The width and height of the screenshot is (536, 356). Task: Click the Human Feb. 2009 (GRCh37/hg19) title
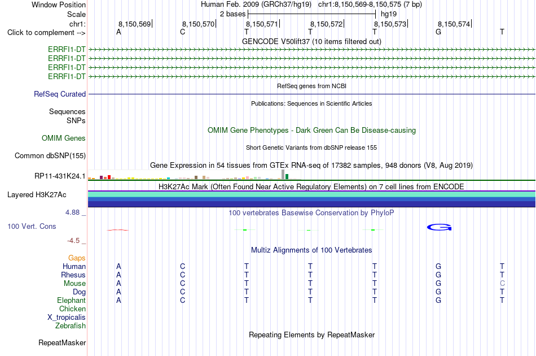(256, 5)
